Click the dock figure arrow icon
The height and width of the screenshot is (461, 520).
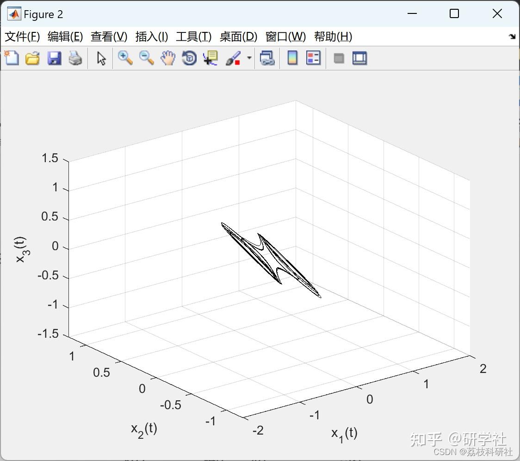point(513,37)
